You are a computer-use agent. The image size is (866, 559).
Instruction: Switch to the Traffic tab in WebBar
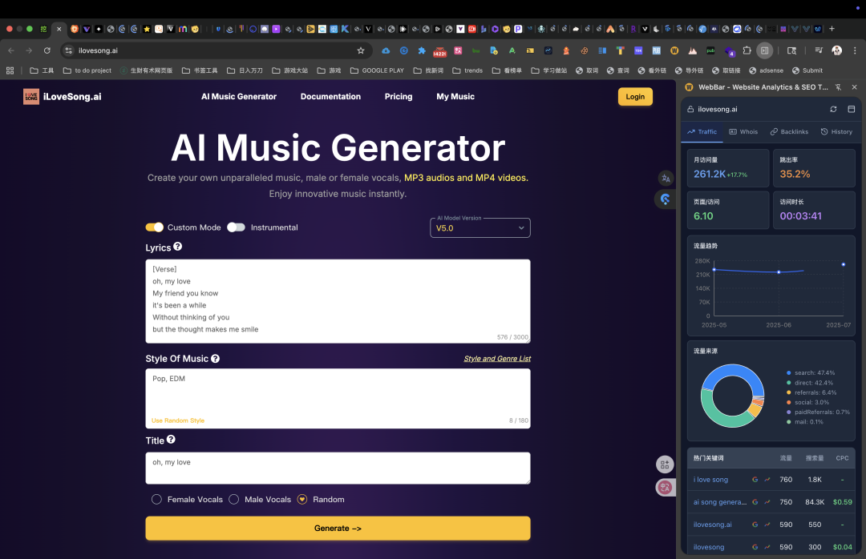702,132
